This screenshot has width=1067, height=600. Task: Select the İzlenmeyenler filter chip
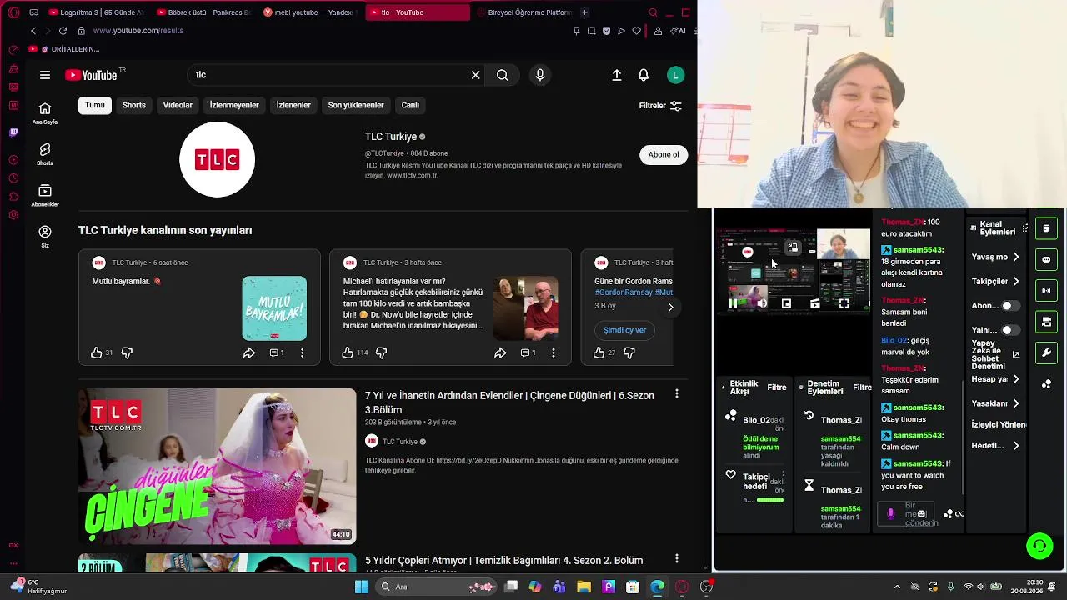pos(234,105)
